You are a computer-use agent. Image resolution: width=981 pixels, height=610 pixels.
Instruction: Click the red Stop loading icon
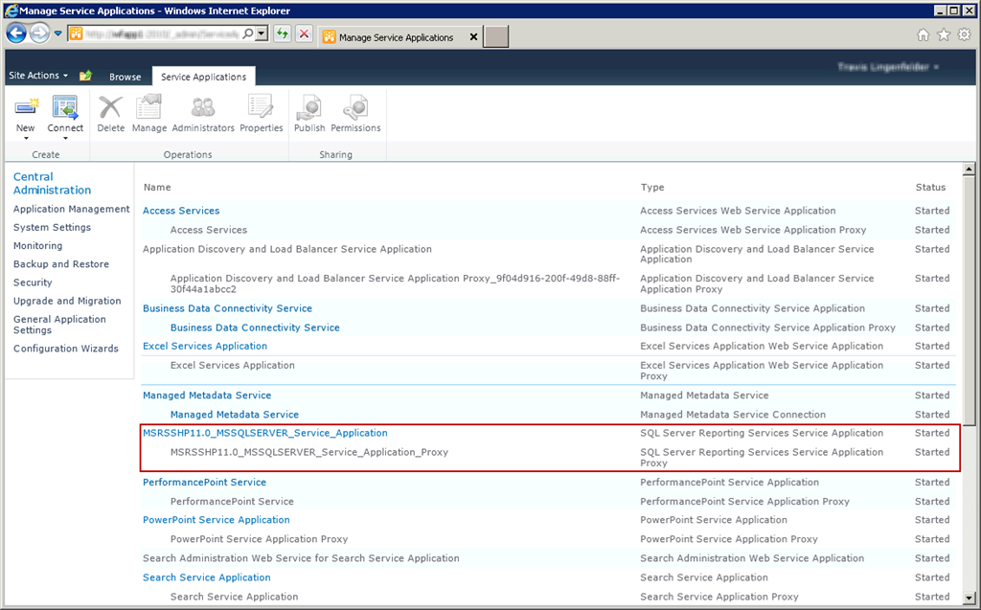click(x=304, y=34)
